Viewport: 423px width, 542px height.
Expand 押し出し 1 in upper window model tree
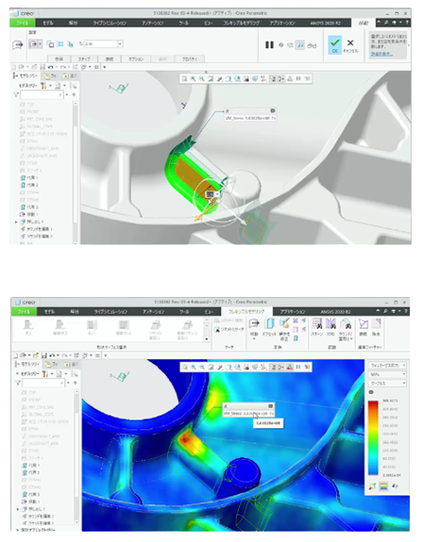point(16,222)
